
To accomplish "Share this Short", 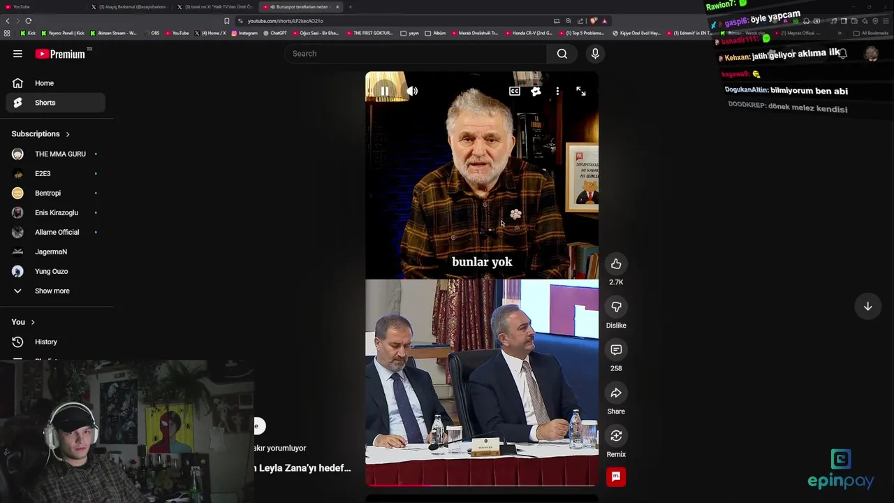I will [x=616, y=393].
